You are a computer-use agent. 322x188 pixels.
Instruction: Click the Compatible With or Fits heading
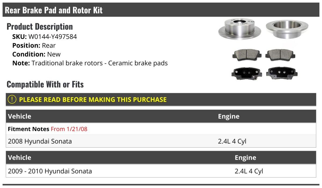(x=45, y=84)
